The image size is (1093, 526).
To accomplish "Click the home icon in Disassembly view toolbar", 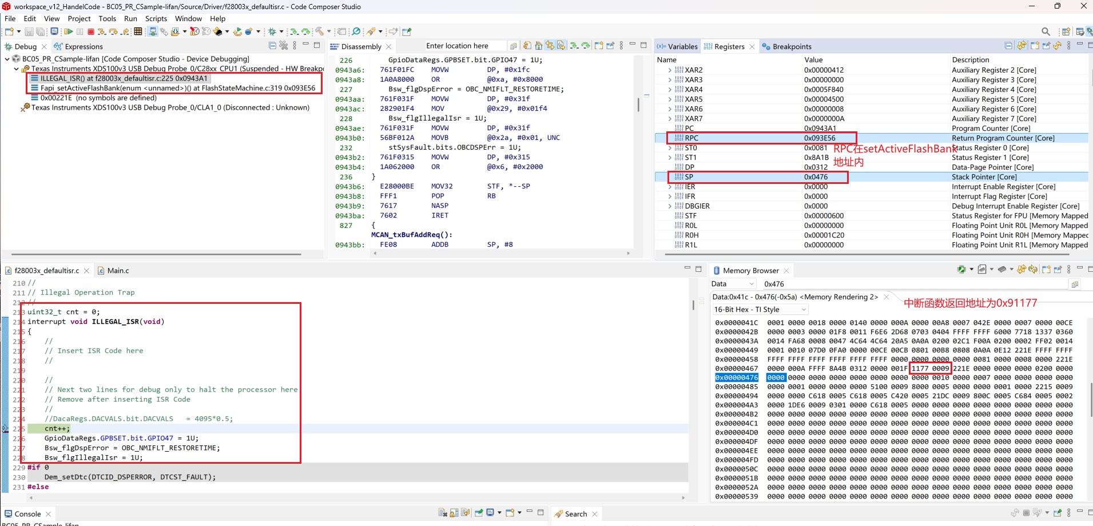I will coord(539,46).
